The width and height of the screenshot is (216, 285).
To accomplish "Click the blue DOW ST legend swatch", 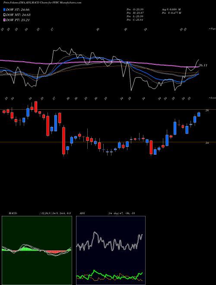I will click(5, 9).
